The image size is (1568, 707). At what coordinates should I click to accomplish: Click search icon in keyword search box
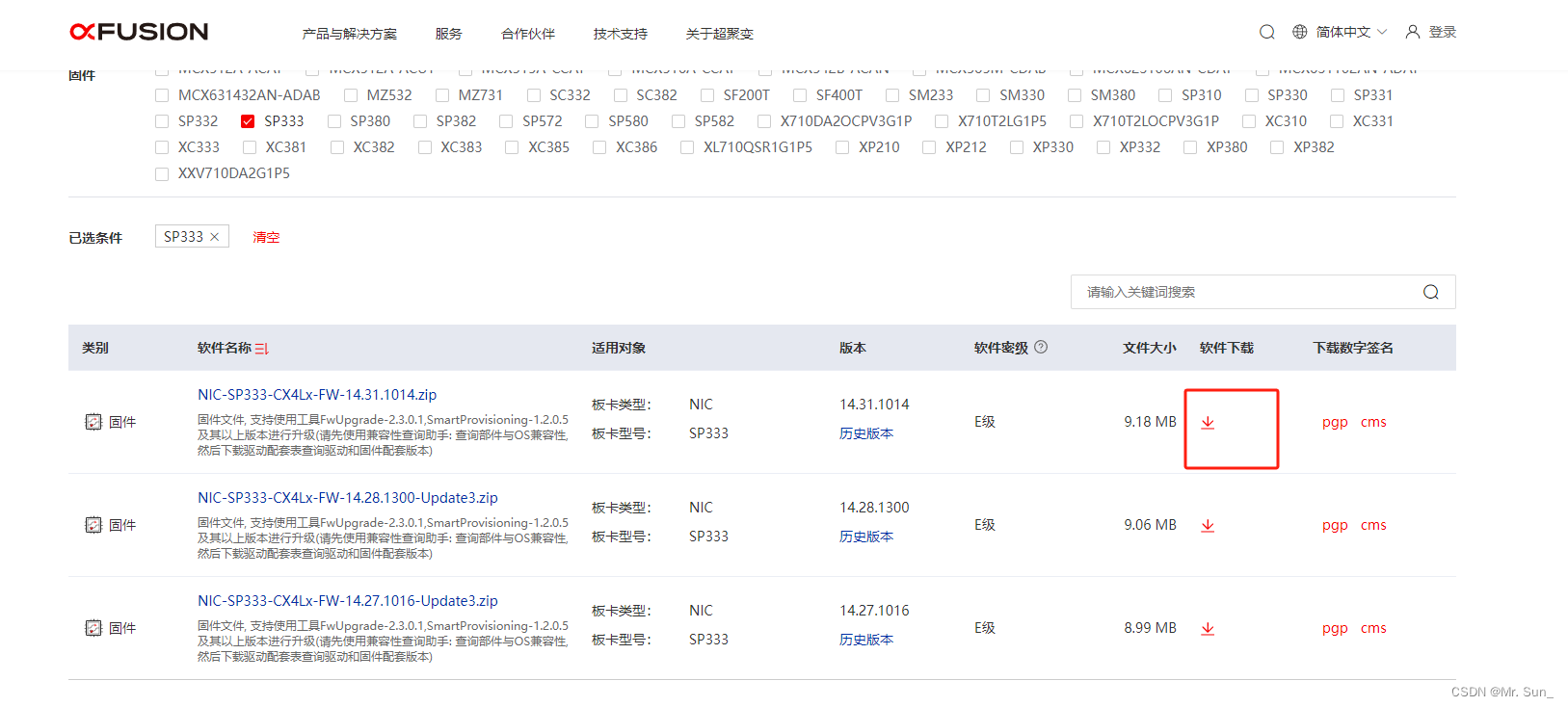click(1431, 292)
